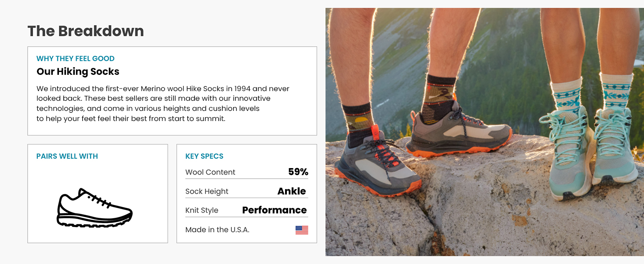Click the "Made in the U.S.A." text
Image resolution: width=644 pixels, height=264 pixels.
click(217, 230)
